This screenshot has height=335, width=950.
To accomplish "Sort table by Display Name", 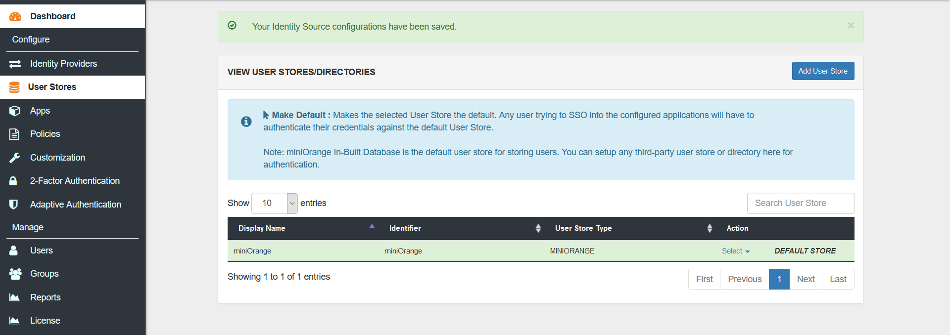I will tap(303, 228).
